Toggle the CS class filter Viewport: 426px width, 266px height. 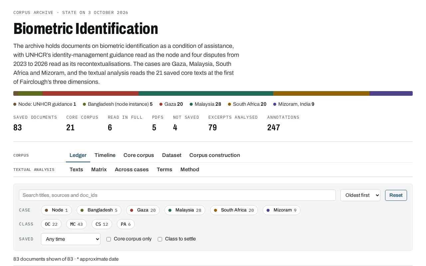coord(102,224)
